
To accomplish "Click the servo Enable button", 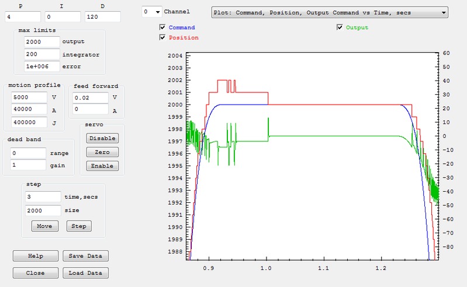I will (102, 166).
